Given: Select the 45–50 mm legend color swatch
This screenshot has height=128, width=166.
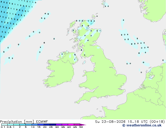Looking at the screenshot, I should 77,125.
